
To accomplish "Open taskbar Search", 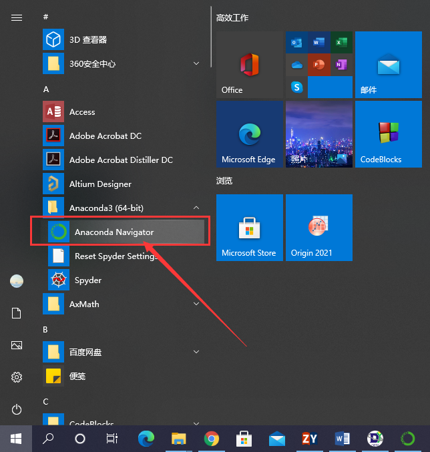I will coord(48,439).
